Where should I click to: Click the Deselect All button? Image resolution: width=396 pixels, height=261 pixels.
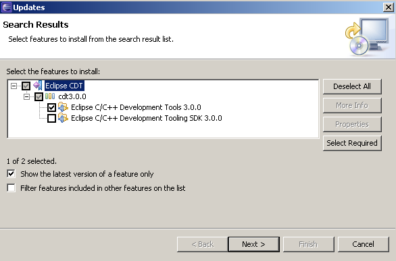(352, 86)
